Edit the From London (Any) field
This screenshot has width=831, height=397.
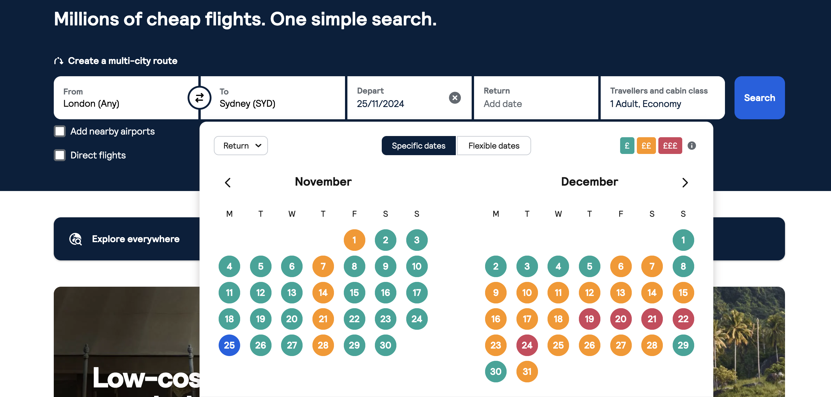(x=126, y=97)
